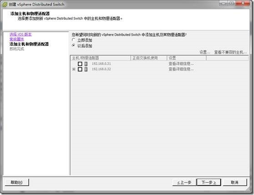Click the host icon beside 192.168.0.32

coord(86,69)
